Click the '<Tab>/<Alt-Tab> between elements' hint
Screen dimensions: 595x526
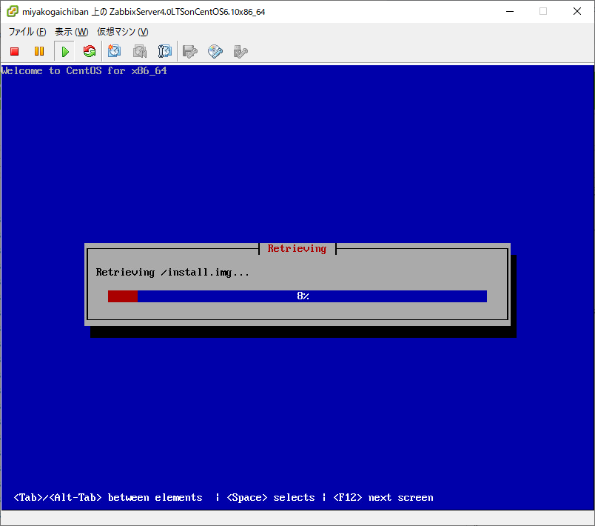tap(108, 498)
